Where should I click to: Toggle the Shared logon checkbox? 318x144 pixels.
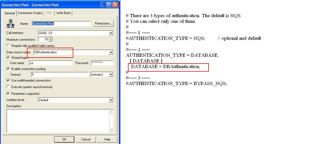pos(8,58)
